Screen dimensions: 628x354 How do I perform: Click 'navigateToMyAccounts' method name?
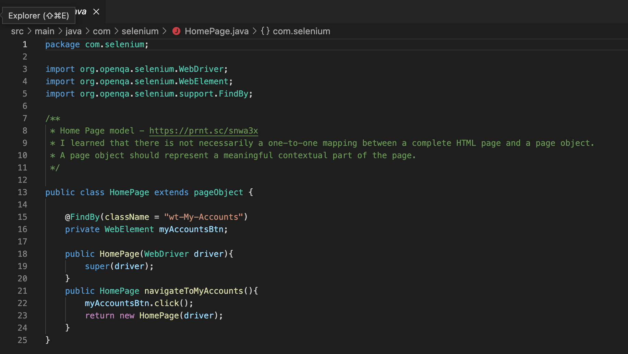click(194, 291)
